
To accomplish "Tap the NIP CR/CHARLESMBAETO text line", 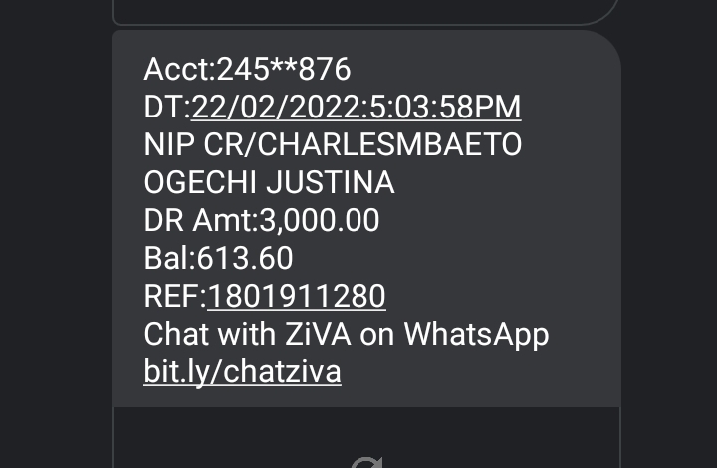I will (333, 144).
